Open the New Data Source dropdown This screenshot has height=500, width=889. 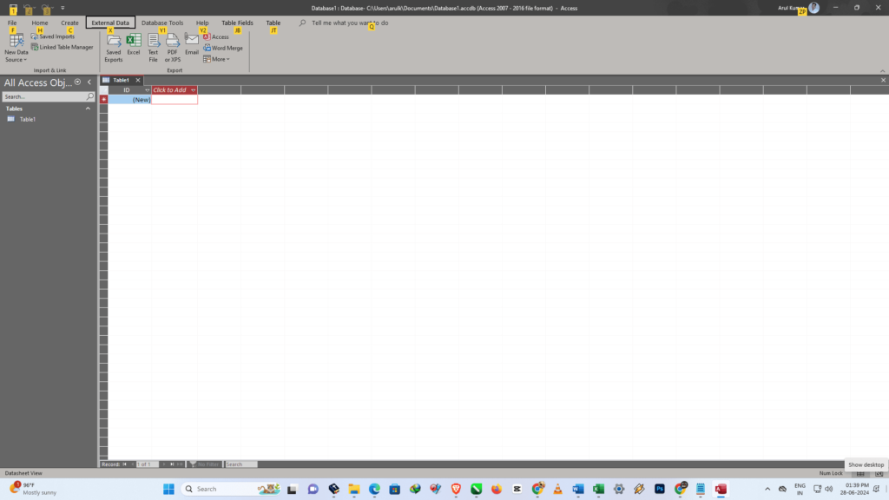tap(15, 47)
